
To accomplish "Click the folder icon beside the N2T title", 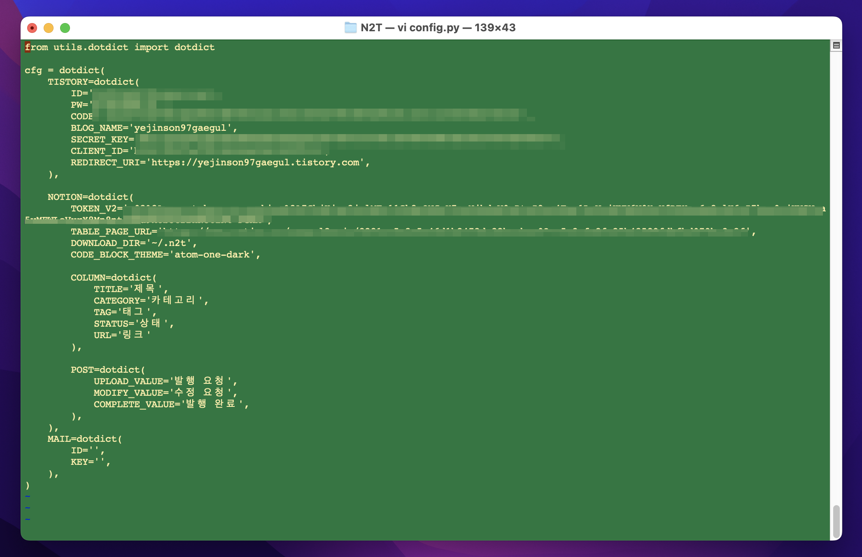I will (x=350, y=28).
